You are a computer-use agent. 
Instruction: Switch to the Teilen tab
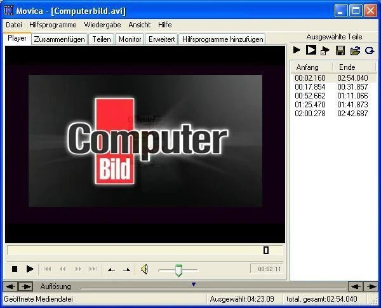[102, 39]
